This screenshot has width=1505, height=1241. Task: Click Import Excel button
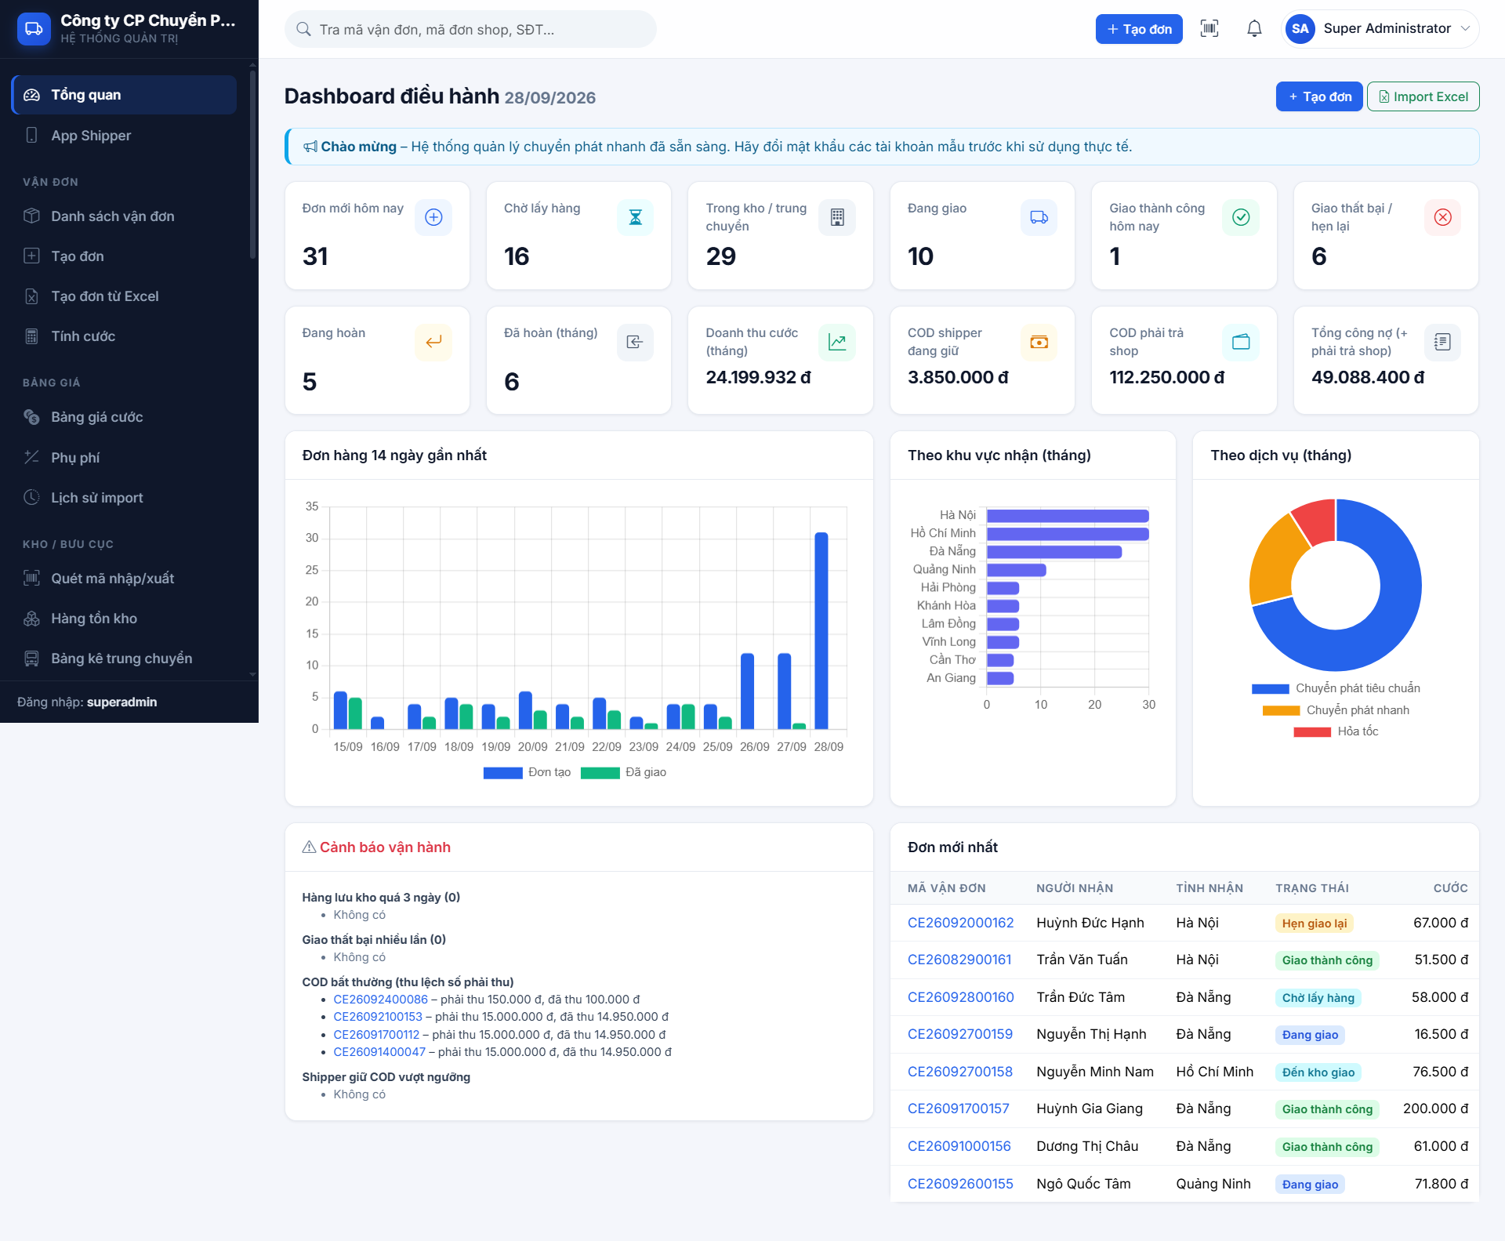(1423, 96)
